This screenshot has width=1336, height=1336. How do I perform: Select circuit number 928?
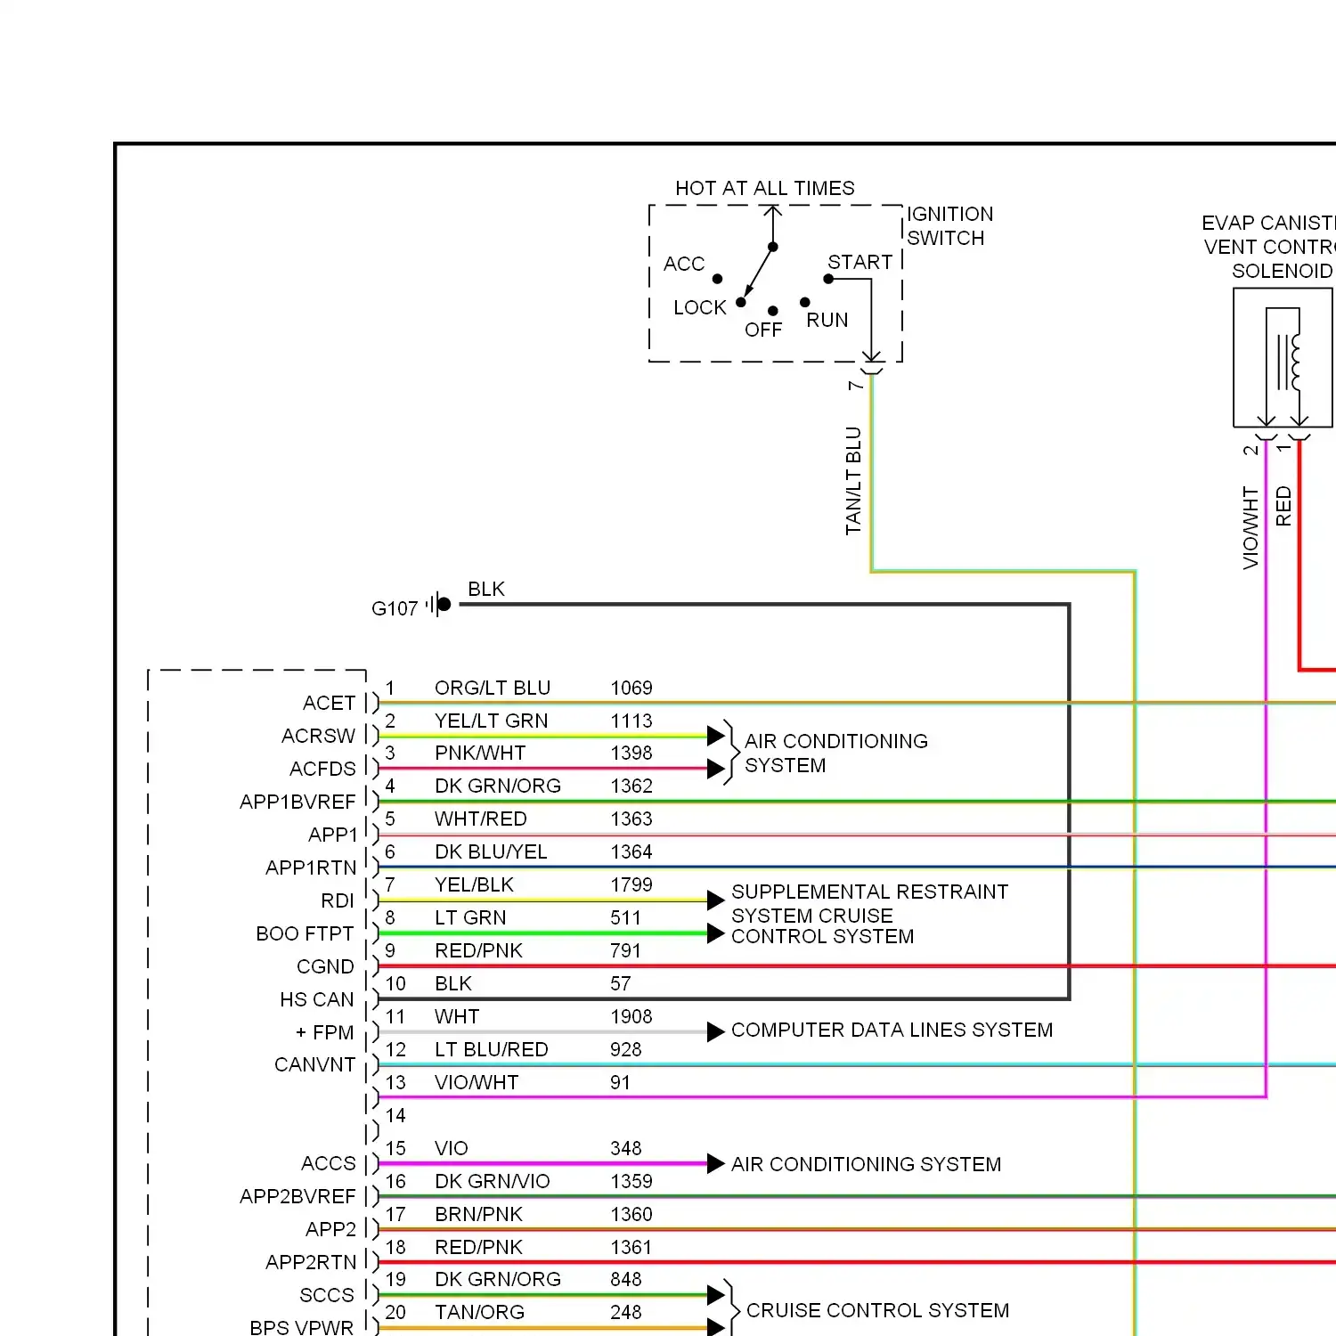625,1049
